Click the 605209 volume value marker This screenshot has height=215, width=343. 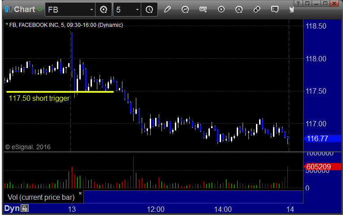322,167
